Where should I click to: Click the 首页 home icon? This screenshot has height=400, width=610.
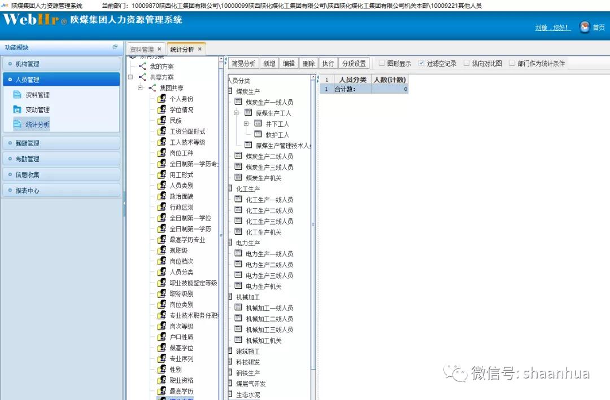pos(585,27)
